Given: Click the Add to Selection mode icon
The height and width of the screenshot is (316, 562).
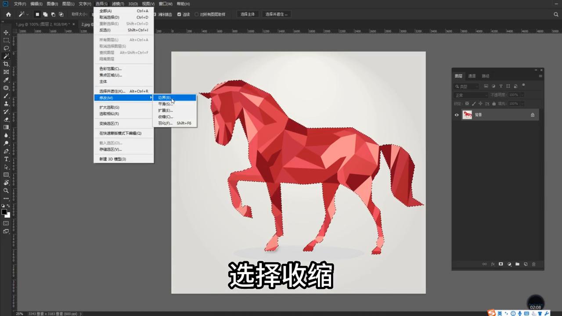Looking at the screenshot, I should [x=45, y=14].
